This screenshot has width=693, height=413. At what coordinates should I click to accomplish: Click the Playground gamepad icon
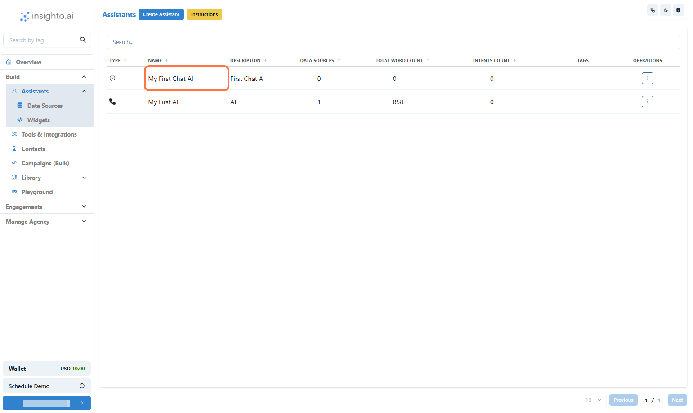coord(14,191)
